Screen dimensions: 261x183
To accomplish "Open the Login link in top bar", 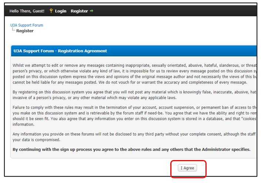I will tap(61, 11).
